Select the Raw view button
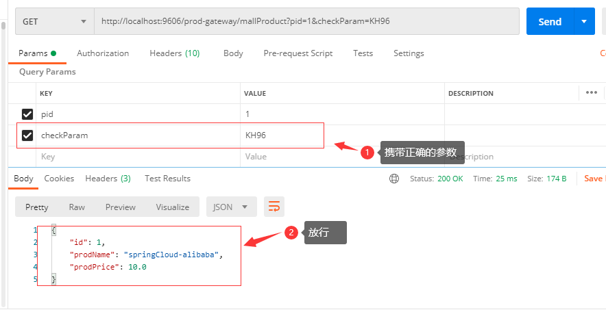This screenshot has width=606, height=312. coord(77,207)
